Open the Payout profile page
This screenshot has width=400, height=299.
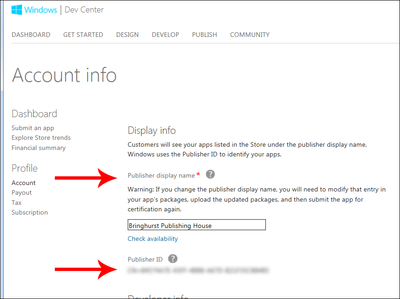21,193
